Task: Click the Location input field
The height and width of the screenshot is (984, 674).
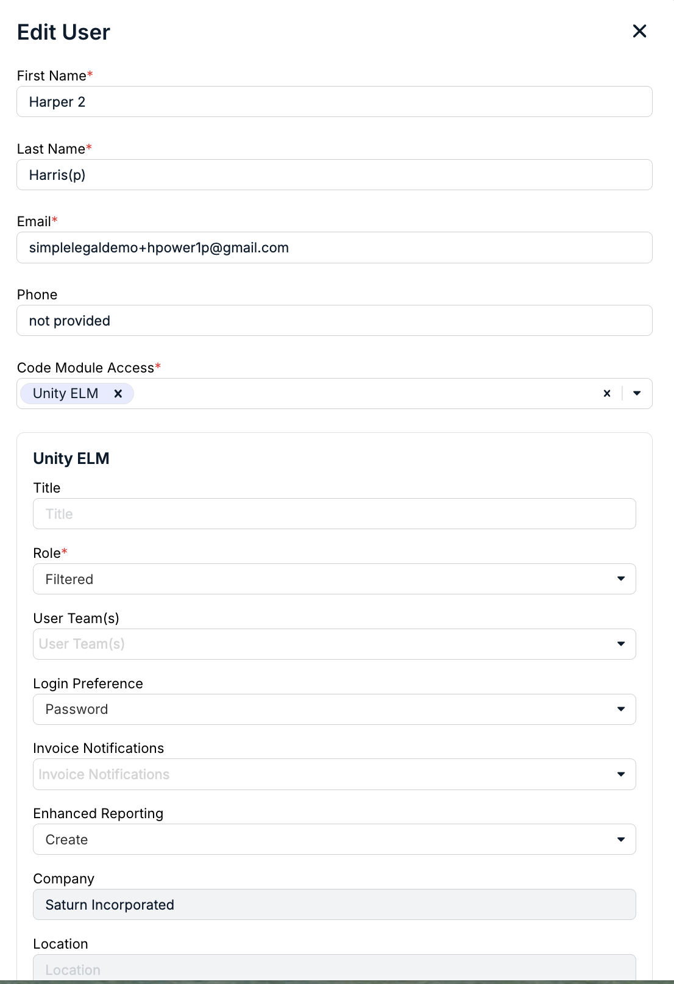Action: (x=335, y=968)
